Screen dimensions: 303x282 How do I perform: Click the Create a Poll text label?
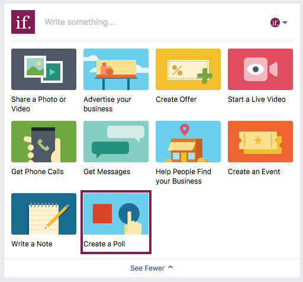104,244
